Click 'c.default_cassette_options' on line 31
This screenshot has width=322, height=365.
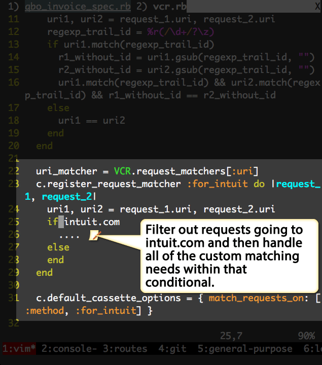(x=109, y=298)
